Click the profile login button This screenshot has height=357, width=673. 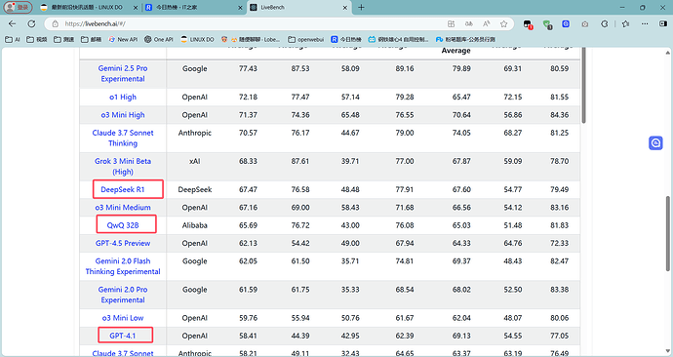[x=18, y=7]
